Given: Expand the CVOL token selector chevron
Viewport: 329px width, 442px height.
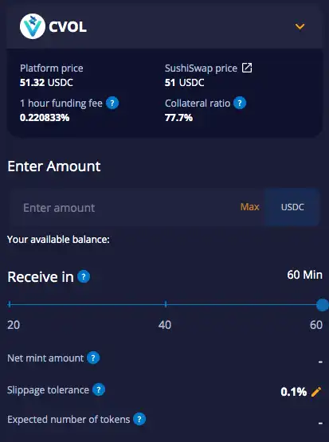Looking at the screenshot, I should click(300, 26).
